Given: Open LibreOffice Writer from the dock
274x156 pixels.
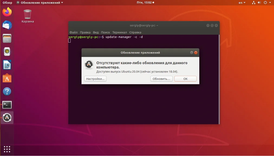Looking at the screenshot, I should coord(7,65).
